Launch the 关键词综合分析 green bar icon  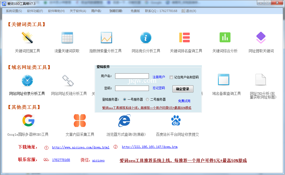(x=225, y=38)
